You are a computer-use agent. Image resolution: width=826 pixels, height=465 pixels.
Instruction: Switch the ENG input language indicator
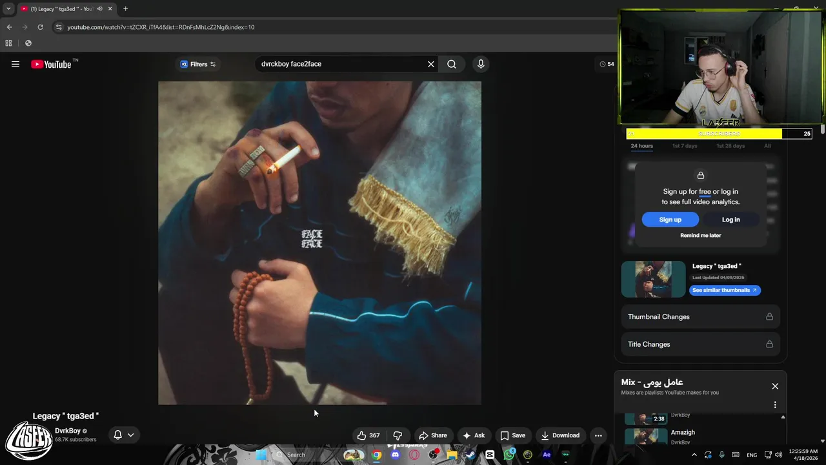[x=752, y=455]
